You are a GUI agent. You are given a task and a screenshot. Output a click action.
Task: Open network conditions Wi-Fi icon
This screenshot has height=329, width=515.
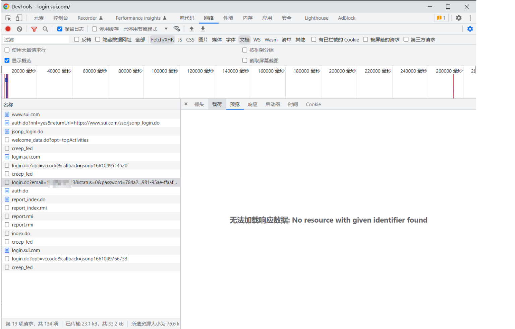[177, 29]
